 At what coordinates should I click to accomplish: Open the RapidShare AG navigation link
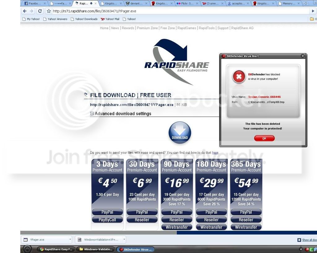tap(242, 28)
